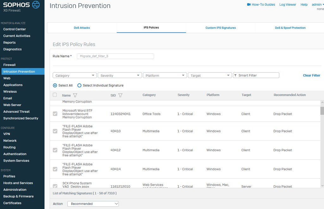Open the Custom IPS Signatures tab
Viewport: 324px width, 209px height.
tap(221, 28)
